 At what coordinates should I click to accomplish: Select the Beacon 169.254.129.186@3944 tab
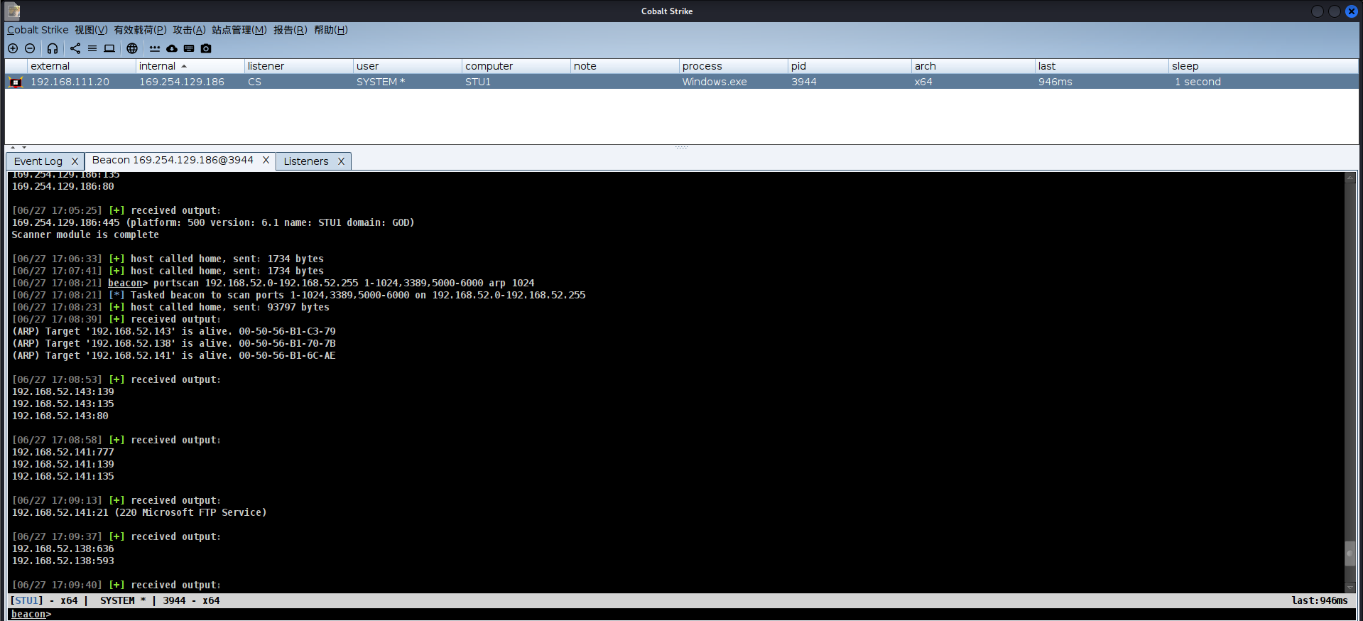173,160
